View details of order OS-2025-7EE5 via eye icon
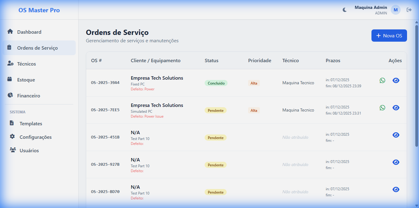Image resolution: width=419 pixels, height=208 pixels. pyautogui.click(x=396, y=108)
